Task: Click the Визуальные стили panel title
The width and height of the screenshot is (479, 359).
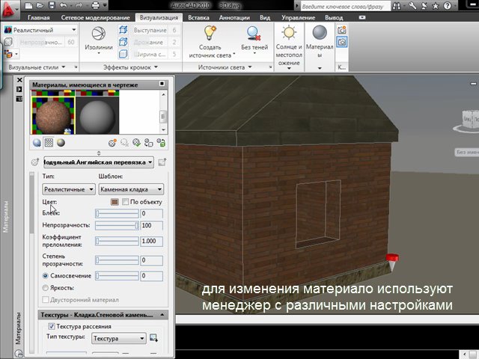Action: [x=35, y=67]
